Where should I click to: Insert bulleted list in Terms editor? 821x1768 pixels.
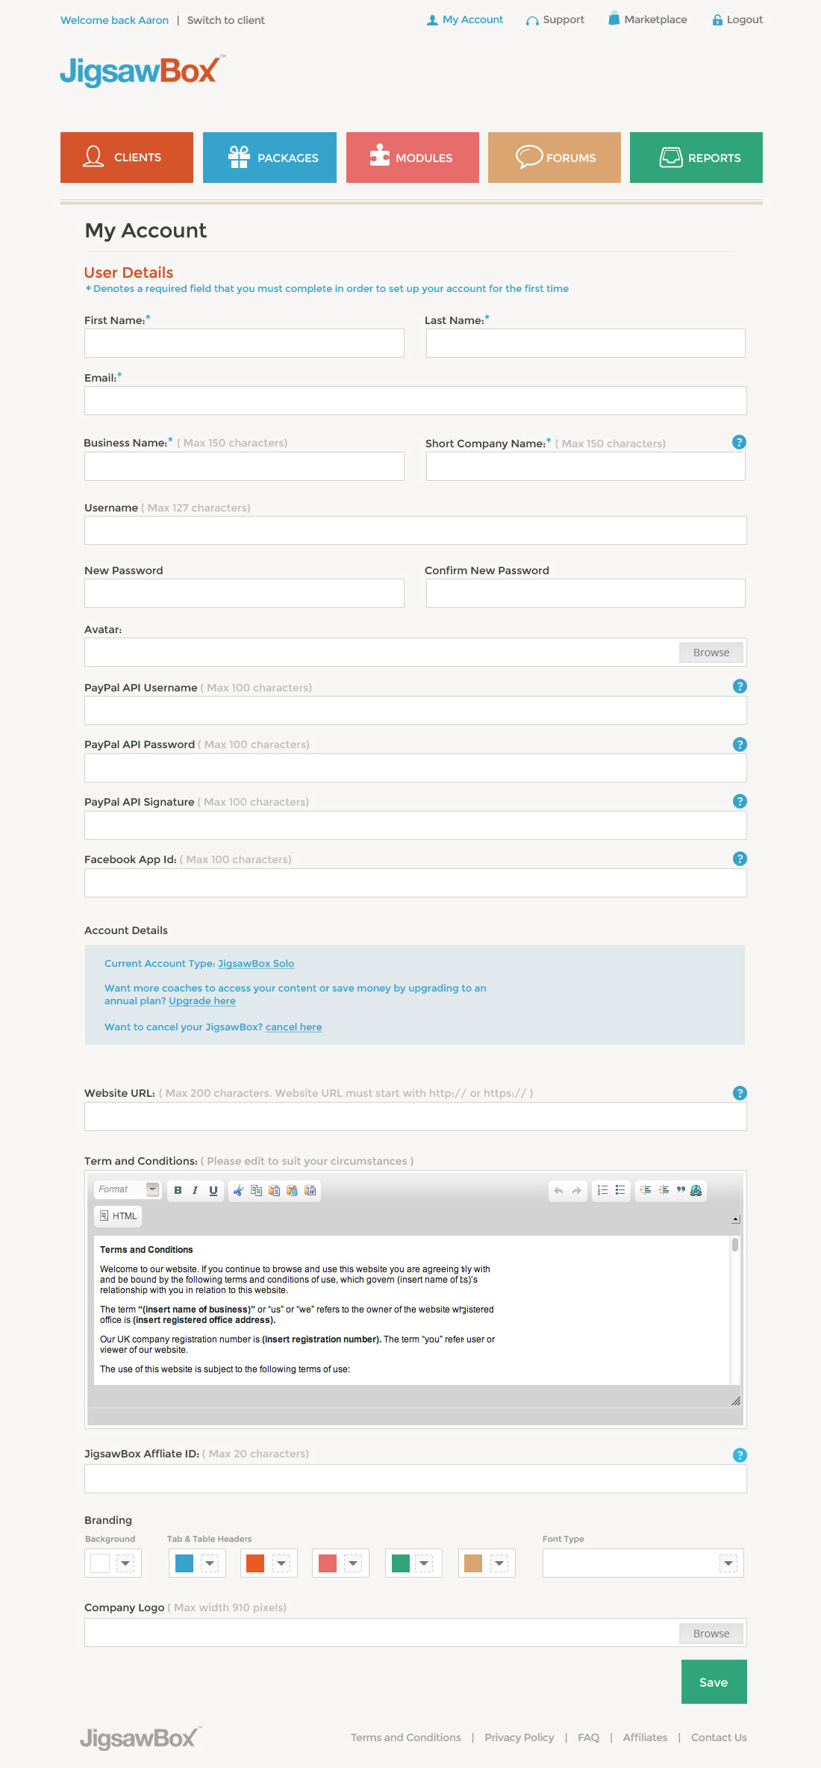[x=620, y=1190]
